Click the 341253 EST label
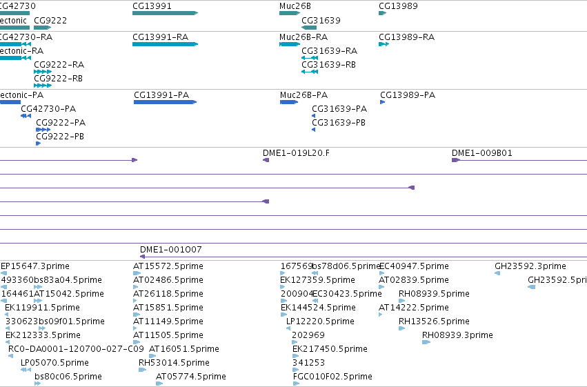Viewport: 587px width, 387px height. [x=308, y=363]
